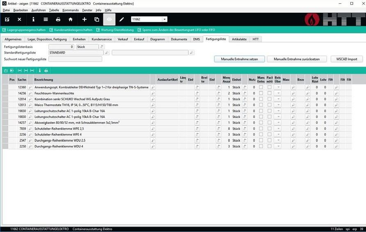Image resolution: width=366 pixels, height=232 pixels.
Task: Open Lagergruppeneigenschaften link
Action: tap(24, 30)
